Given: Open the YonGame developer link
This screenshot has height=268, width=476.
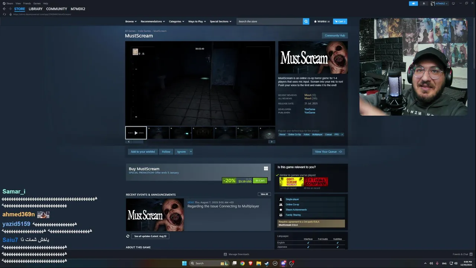Looking at the screenshot, I should pyautogui.click(x=310, y=109).
